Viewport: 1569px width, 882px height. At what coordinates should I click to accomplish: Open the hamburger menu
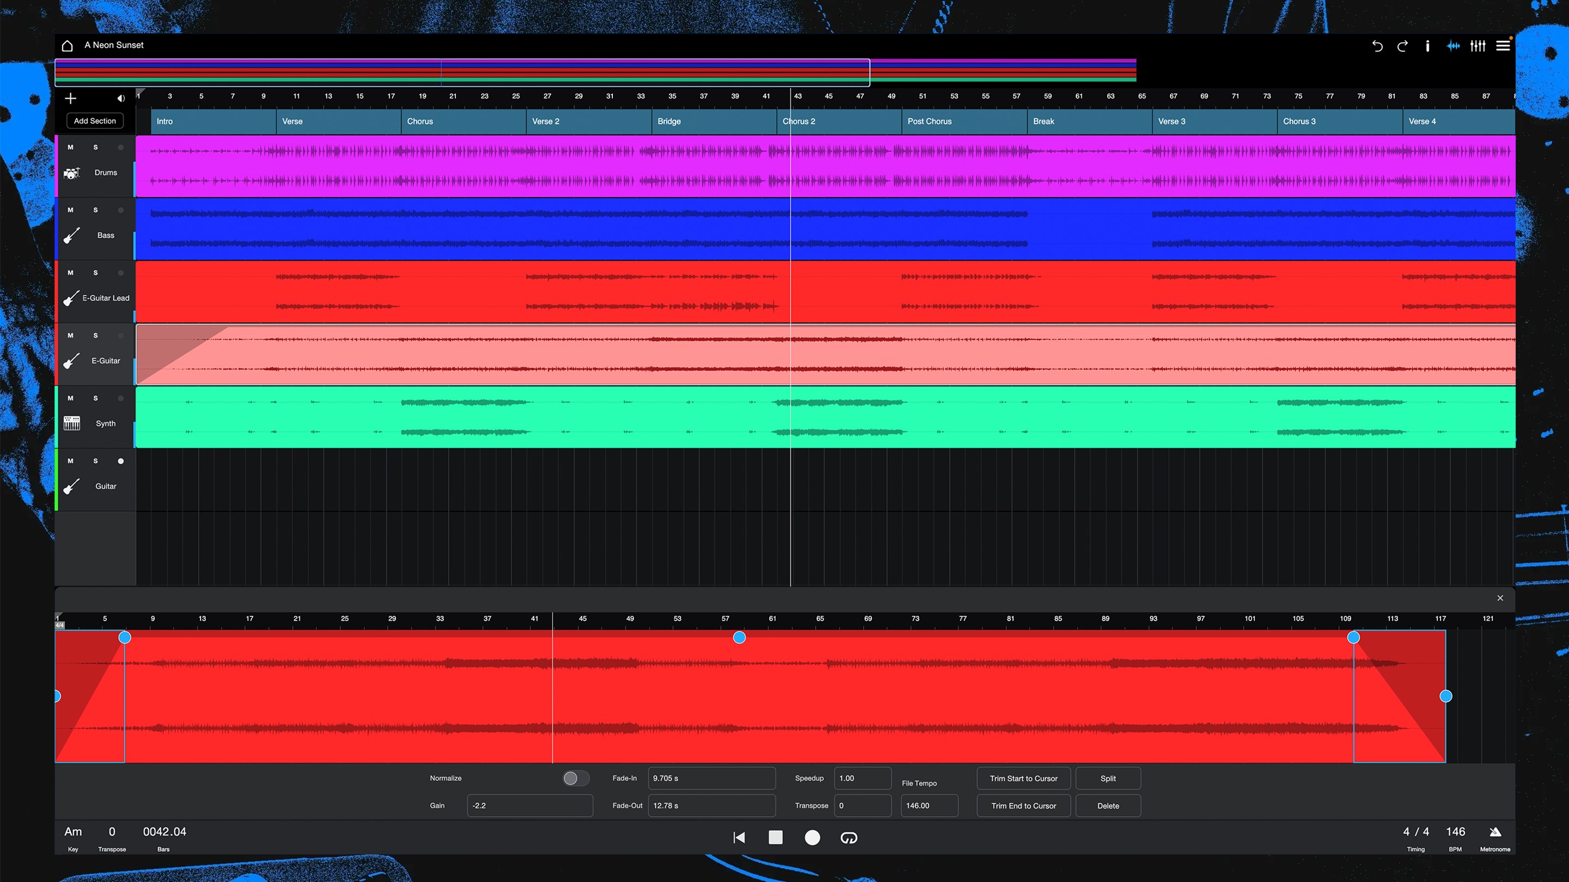[1503, 46]
